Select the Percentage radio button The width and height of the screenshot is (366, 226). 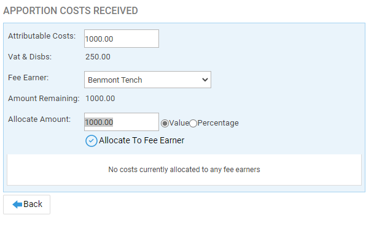click(x=193, y=123)
